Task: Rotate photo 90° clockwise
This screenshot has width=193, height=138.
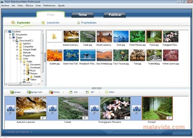Action: [87, 92]
